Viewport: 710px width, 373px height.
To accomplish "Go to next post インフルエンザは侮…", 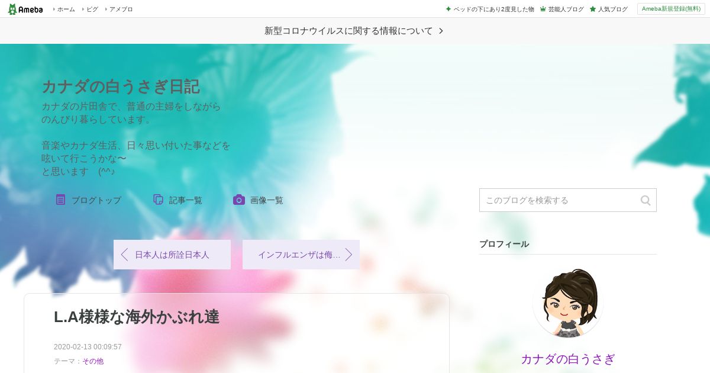I will tap(301, 255).
